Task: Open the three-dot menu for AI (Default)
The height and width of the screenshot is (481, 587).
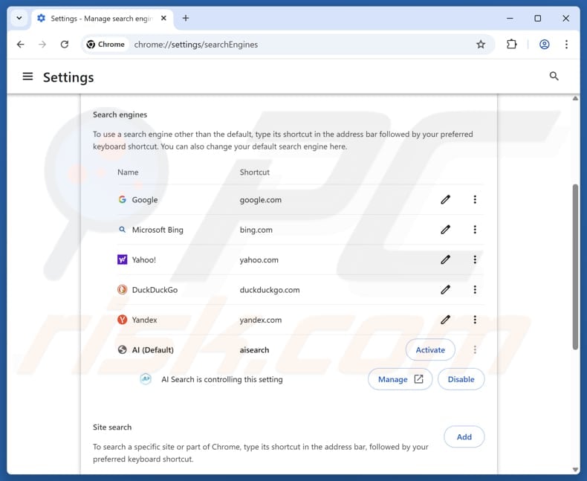Action: click(x=475, y=349)
